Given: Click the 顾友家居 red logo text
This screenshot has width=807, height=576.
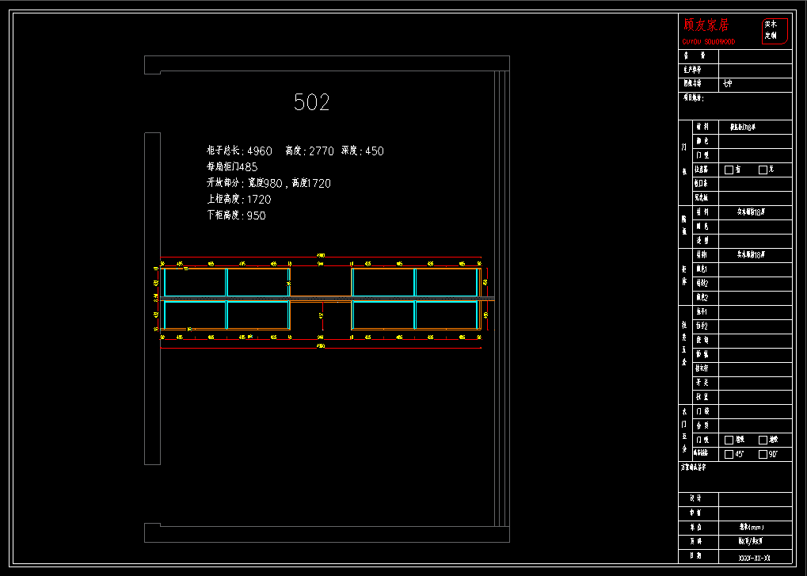Looking at the screenshot, I should click(706, 26).
